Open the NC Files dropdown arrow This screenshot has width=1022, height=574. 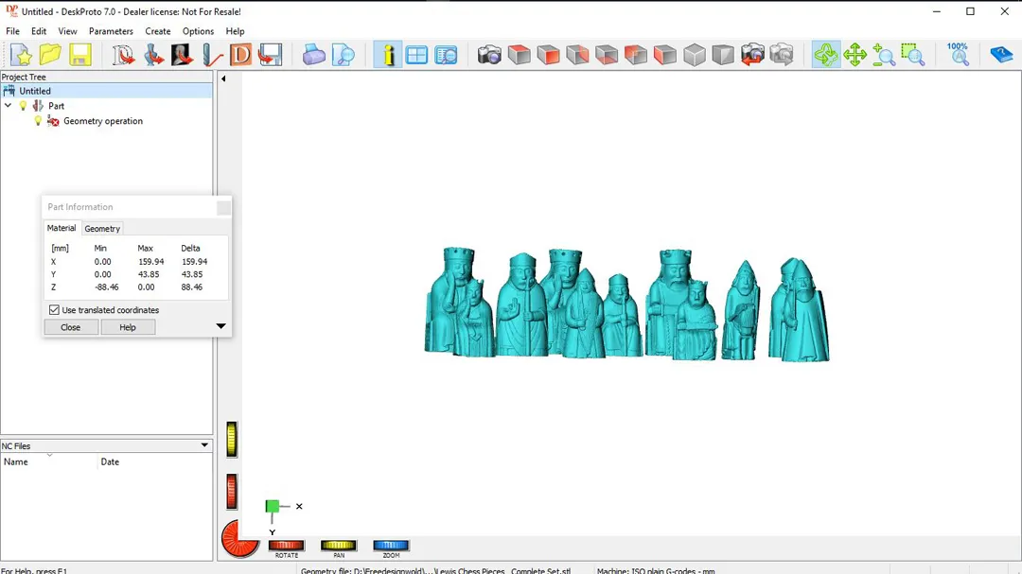tap(204, 445)
